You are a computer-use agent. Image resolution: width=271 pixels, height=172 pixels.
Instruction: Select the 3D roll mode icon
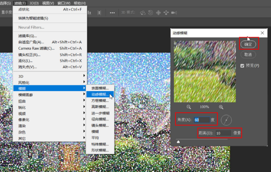[x=150, y=13]
